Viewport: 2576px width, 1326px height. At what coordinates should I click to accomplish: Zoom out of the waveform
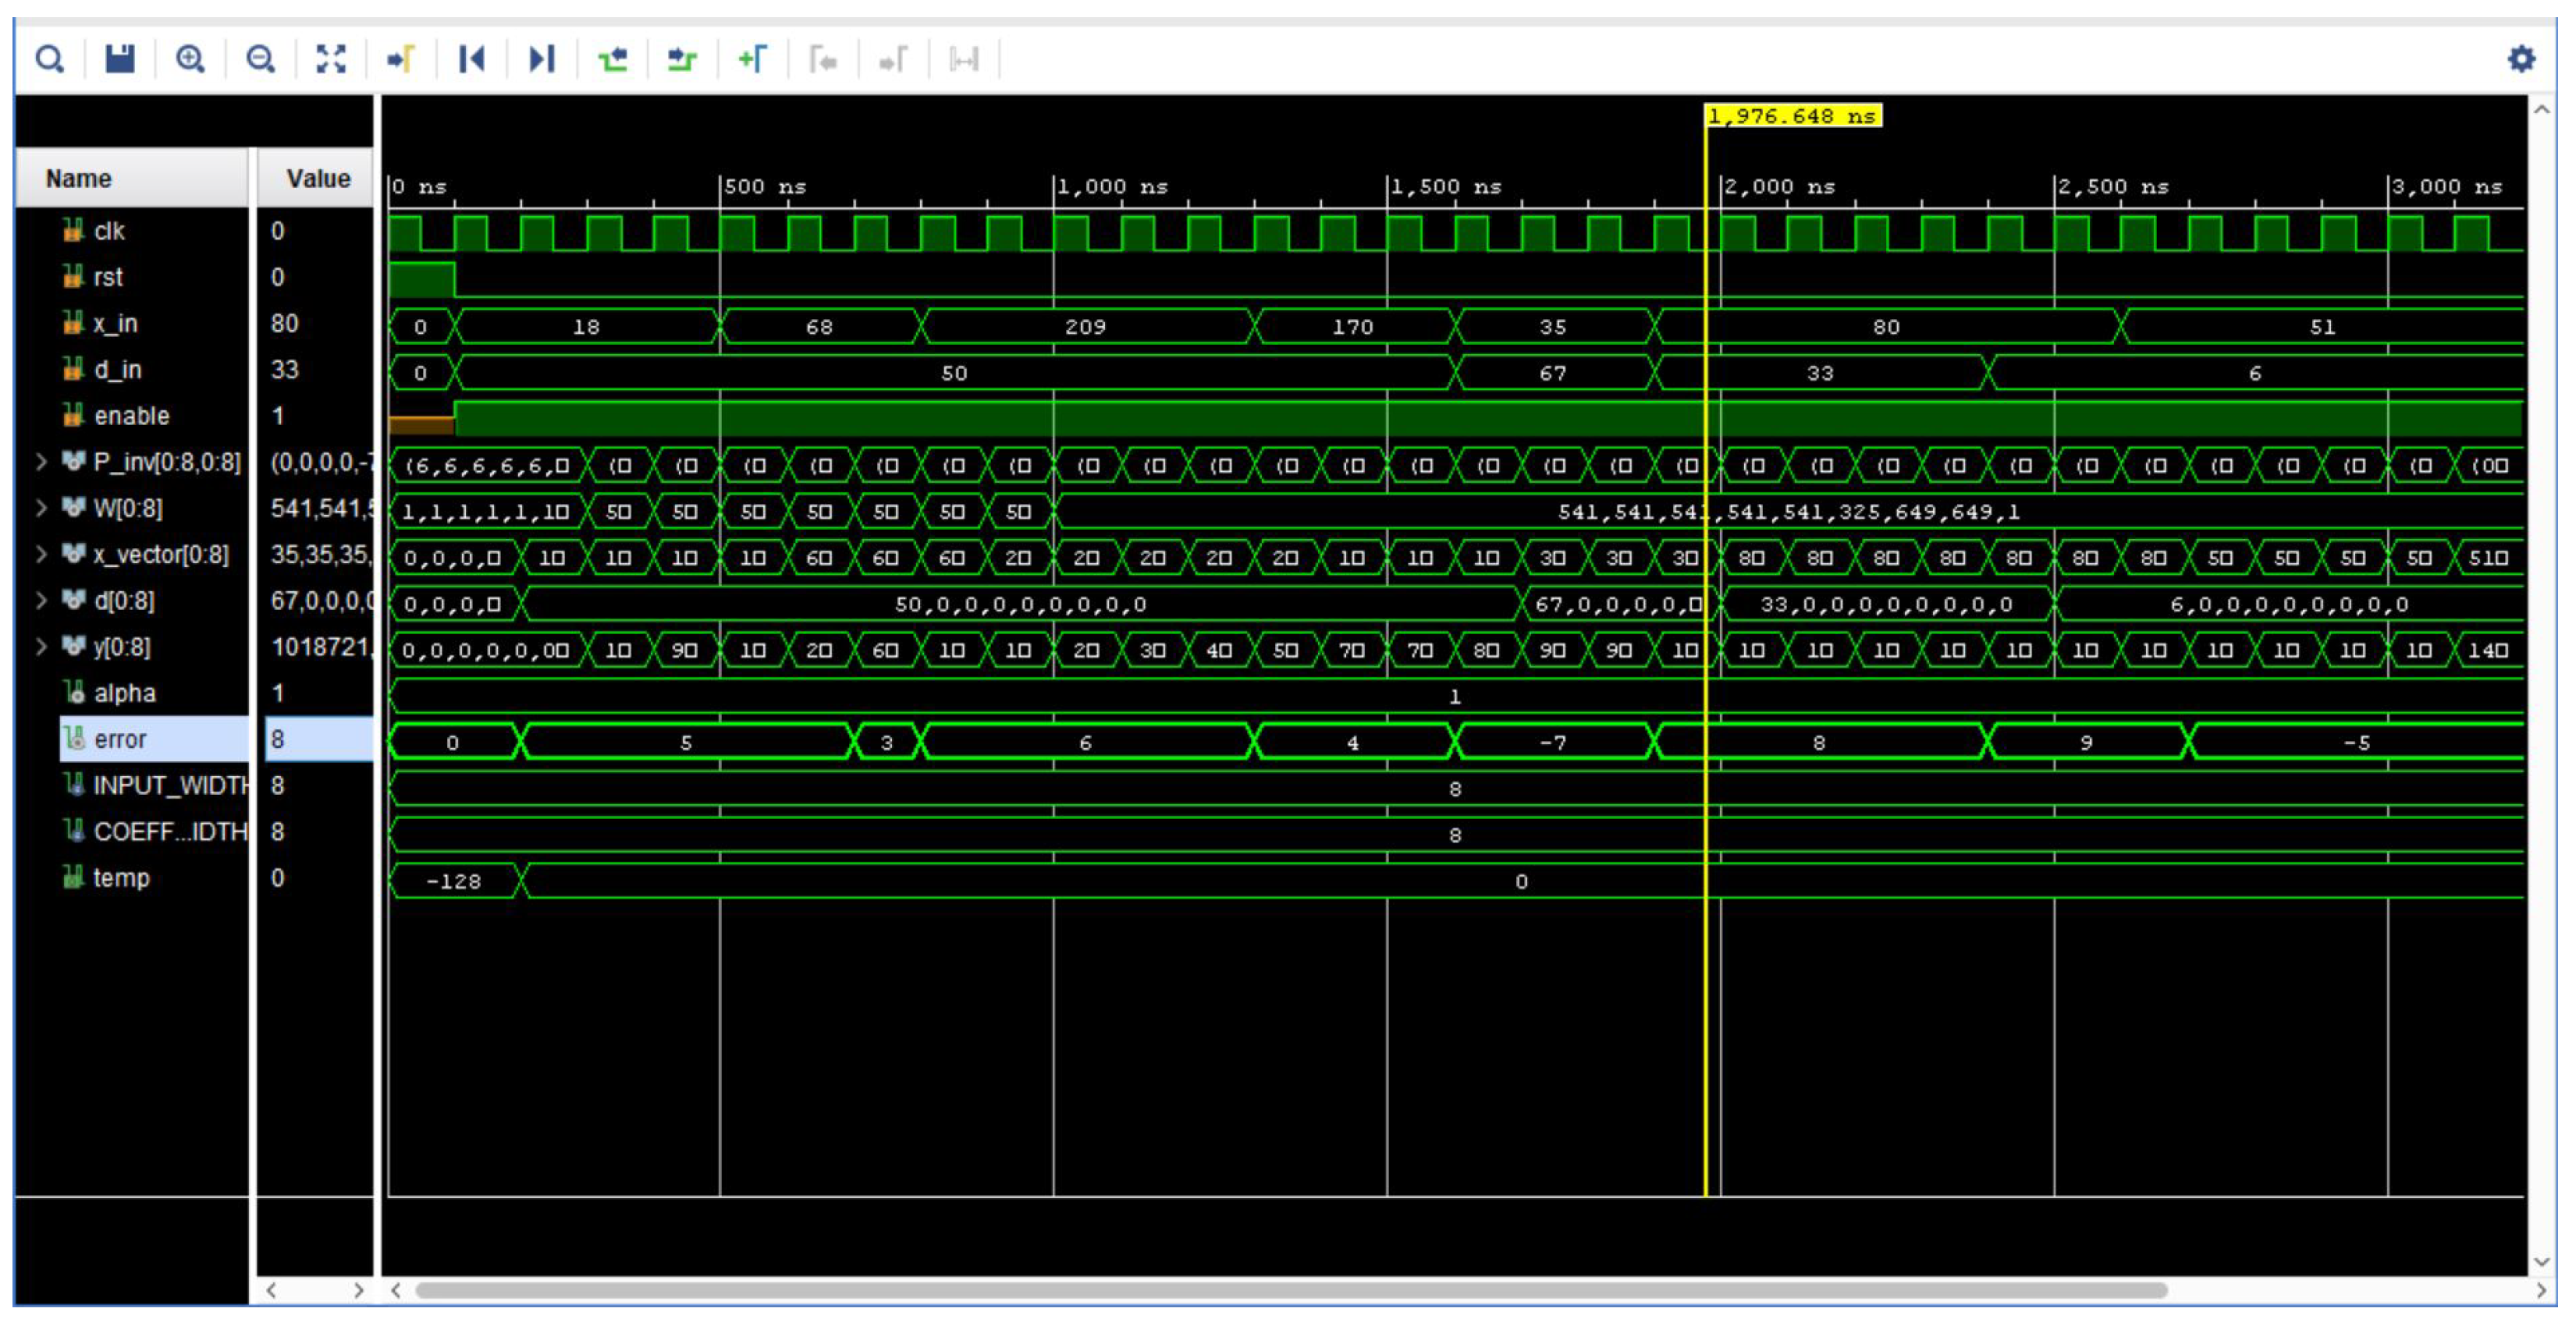pyautogui.click(x=260, y=60)
